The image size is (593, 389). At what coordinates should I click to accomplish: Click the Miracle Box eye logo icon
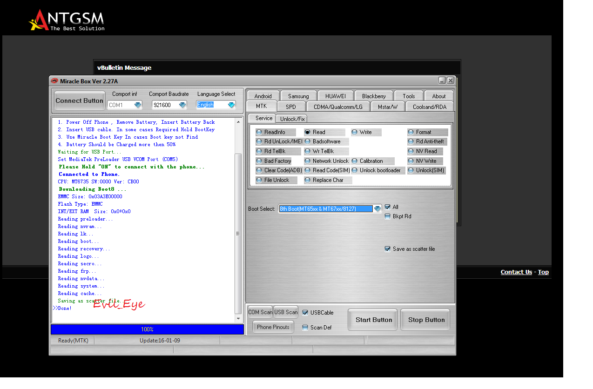54,81
